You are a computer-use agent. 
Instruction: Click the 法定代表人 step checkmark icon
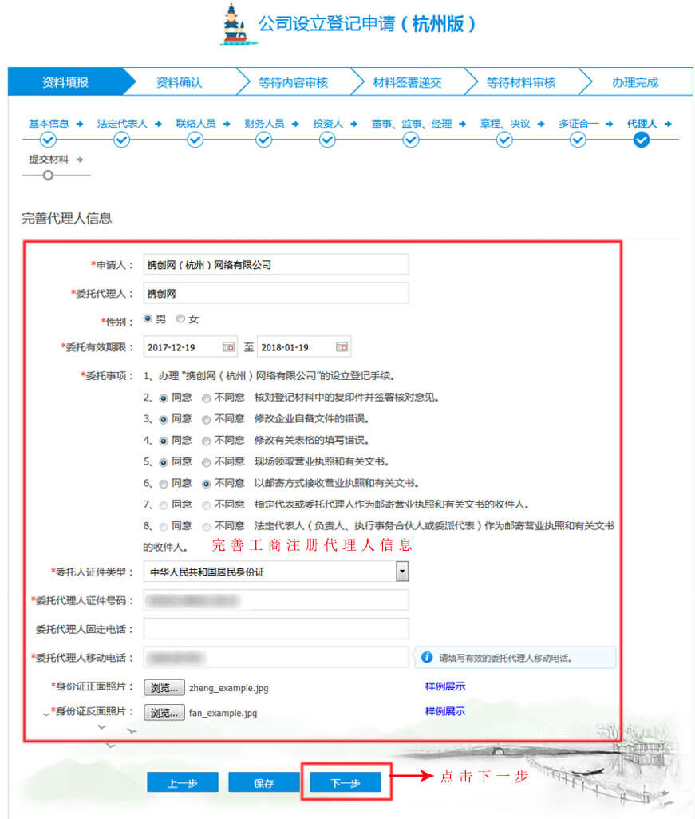[x=121, y=140]
